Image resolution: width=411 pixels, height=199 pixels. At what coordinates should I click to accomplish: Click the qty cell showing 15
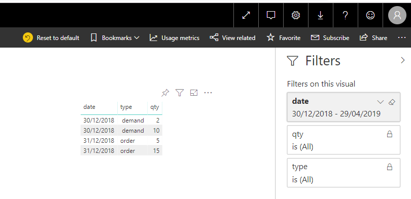tap(156, 151)
